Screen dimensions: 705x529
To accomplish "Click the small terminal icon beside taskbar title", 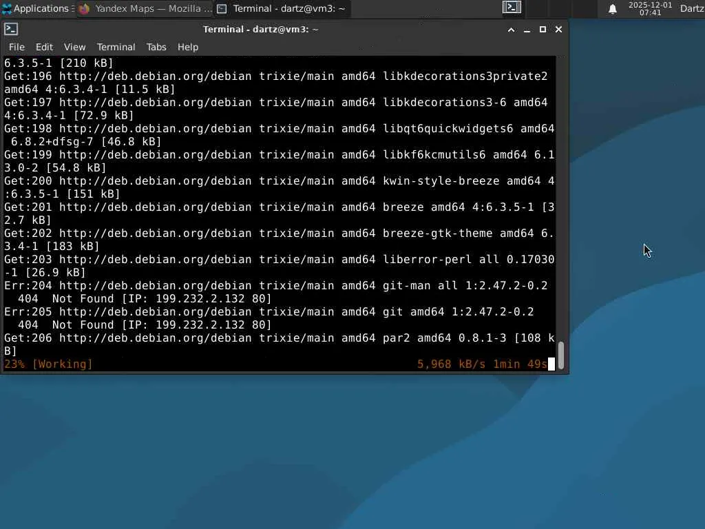I will (222, 8).
